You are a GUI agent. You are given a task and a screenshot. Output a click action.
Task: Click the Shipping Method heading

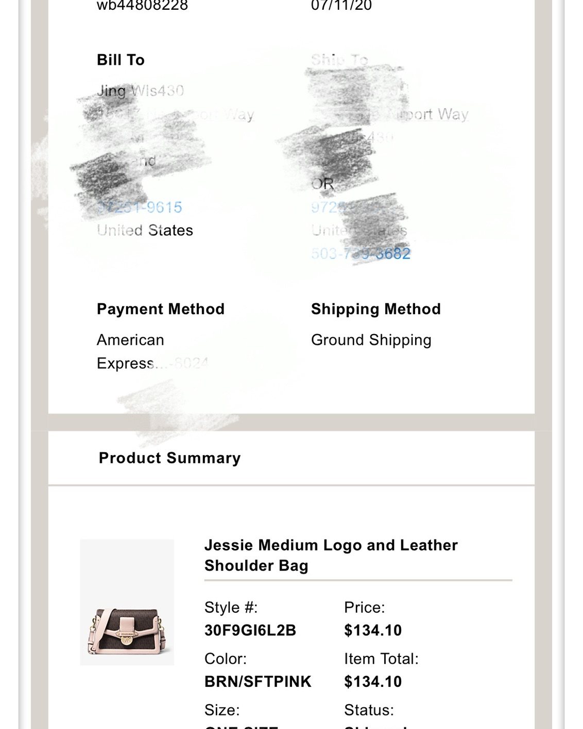[x=376, y=309]
